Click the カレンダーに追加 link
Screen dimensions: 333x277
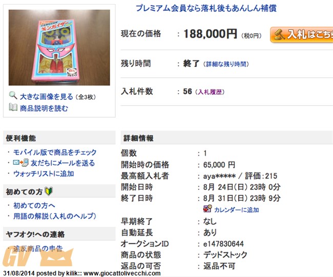236,210
